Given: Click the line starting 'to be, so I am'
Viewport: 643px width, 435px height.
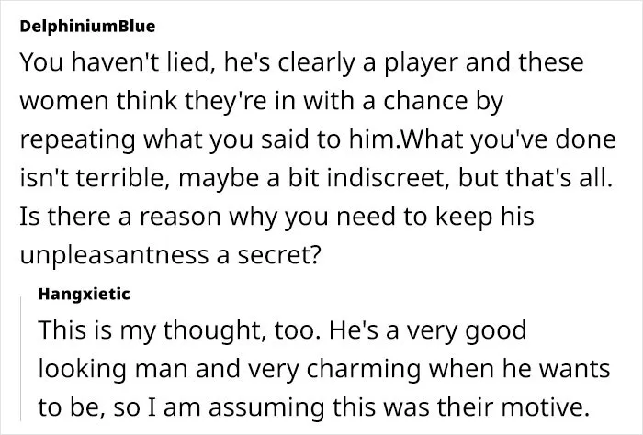Looking at the screenshot, I should (313, 407).
